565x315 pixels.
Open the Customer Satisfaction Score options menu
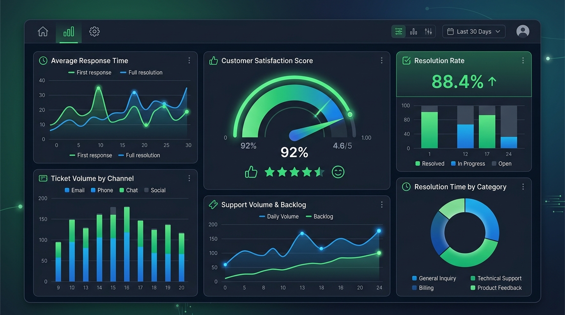coord(381,61)
